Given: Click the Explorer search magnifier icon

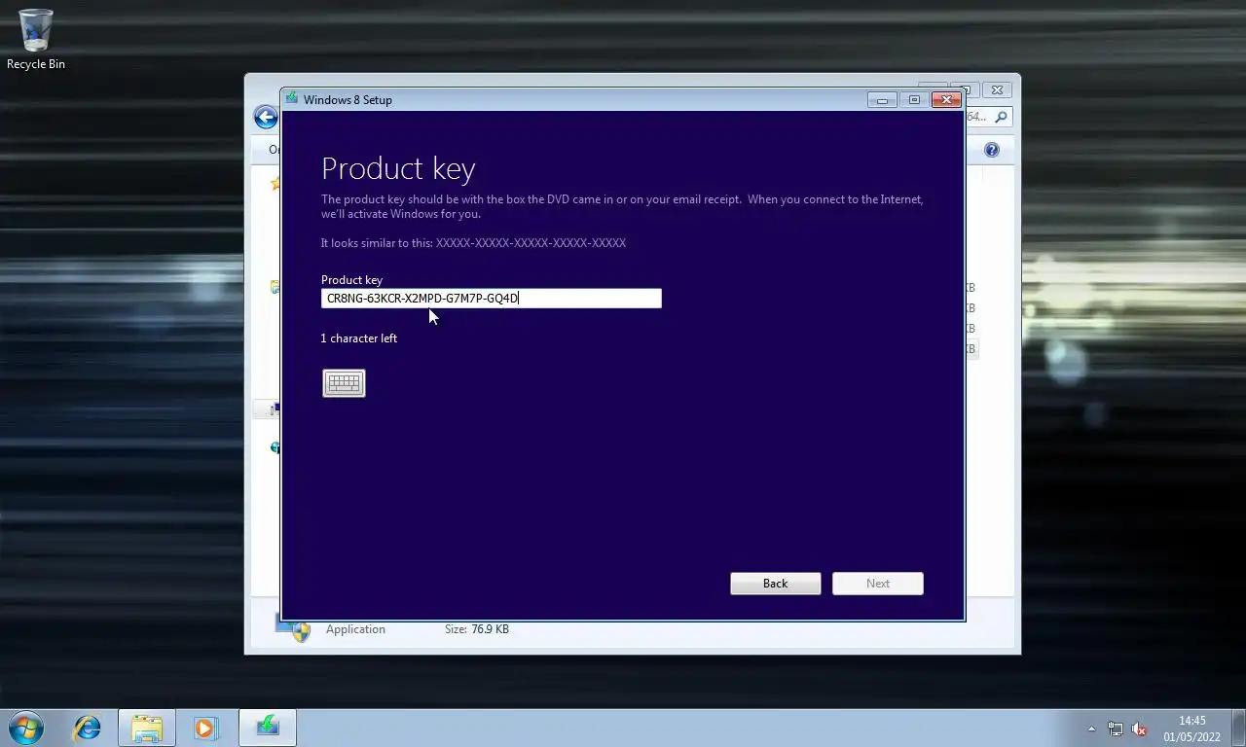Looking at the screenshot, I should (1002, 117).
